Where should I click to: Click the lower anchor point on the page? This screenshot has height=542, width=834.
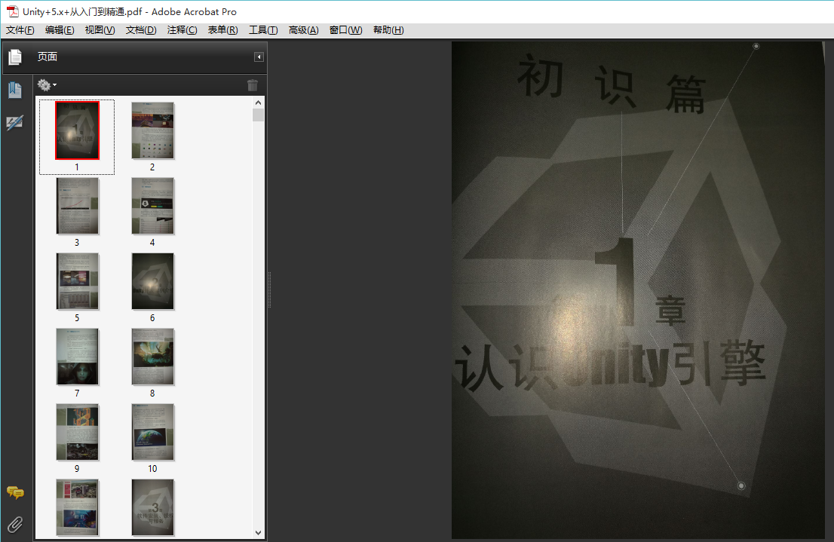coord(741,485)
